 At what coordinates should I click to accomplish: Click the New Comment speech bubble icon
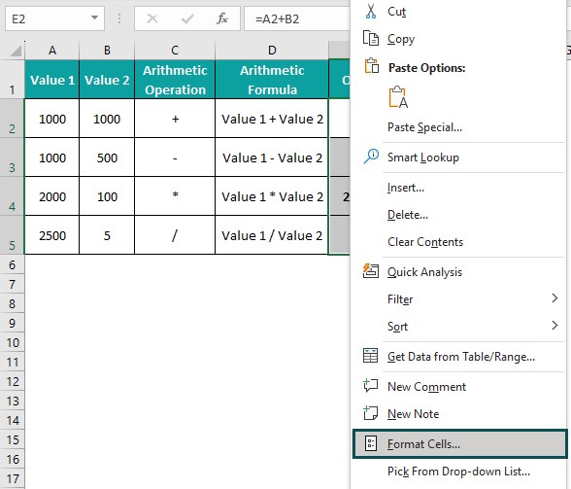point(370,385)
